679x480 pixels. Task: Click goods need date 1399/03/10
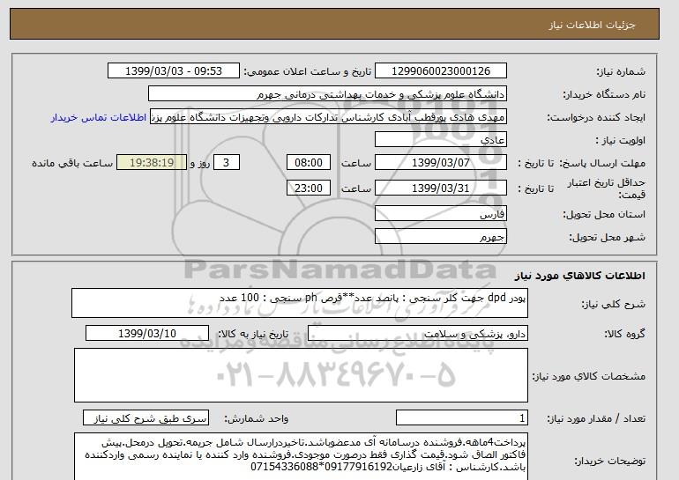[x=147, y=334]
